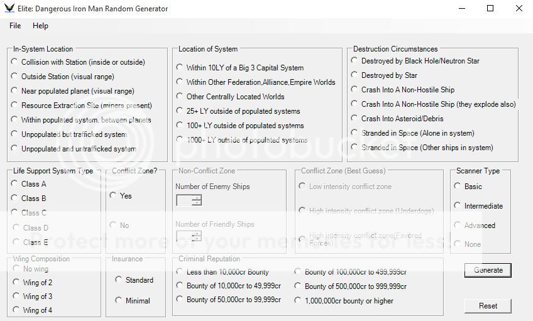Select Standard insurance
Image resolution: width=533 pixels, height=321 pixels.
point(135,280)
